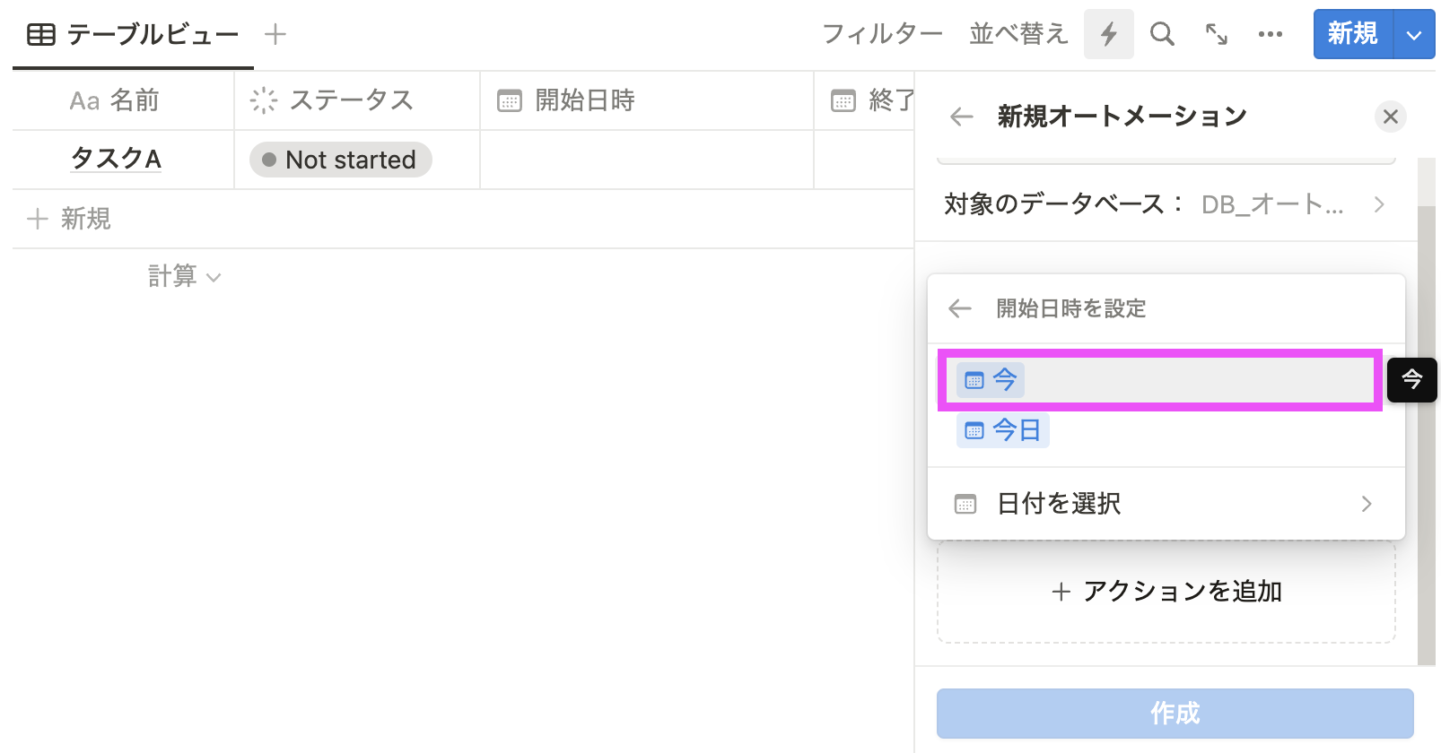Viewport: 1441px width, 753px height.
Task: Click the empty 開始日時 cell for タスクA
Action: 647,160
